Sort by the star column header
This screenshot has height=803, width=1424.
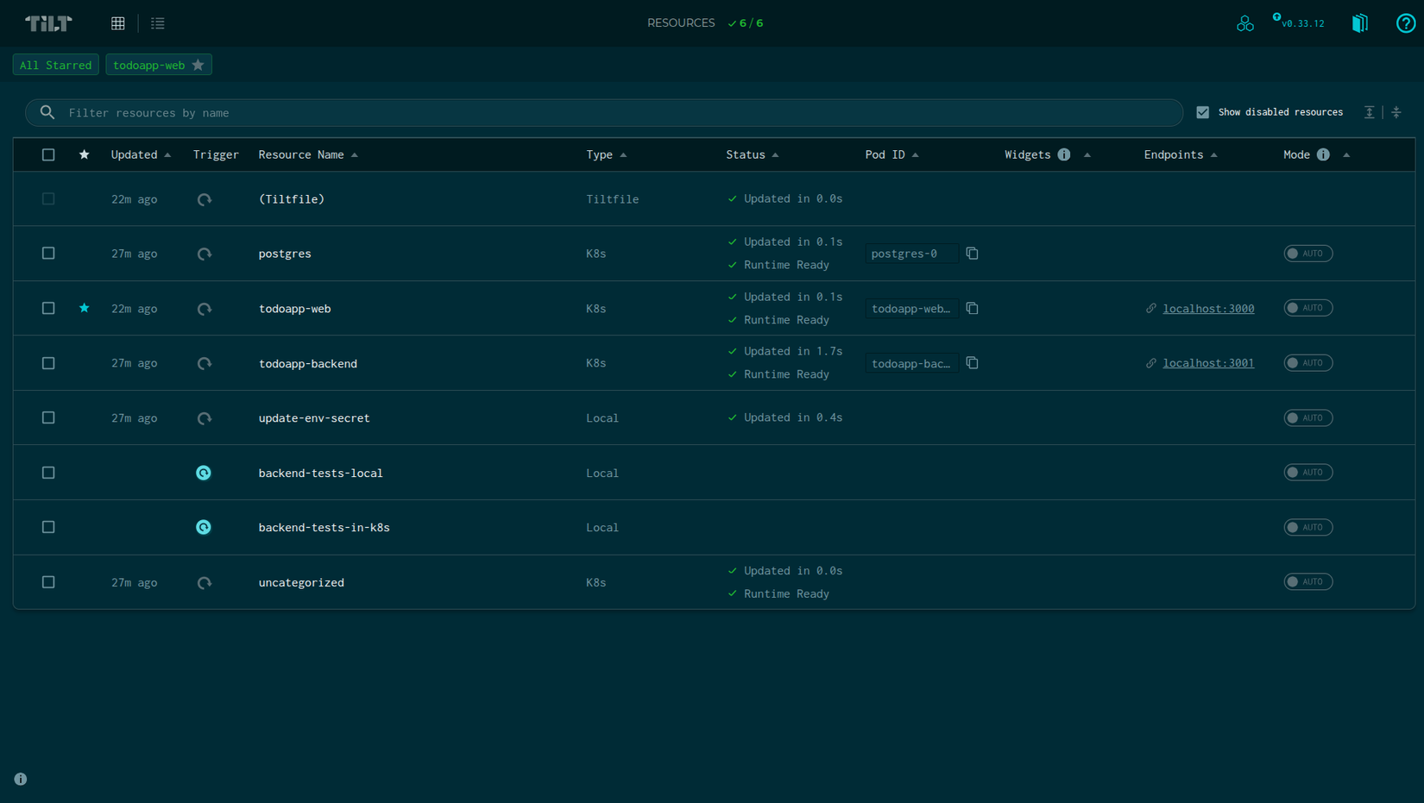pos(84,154)
